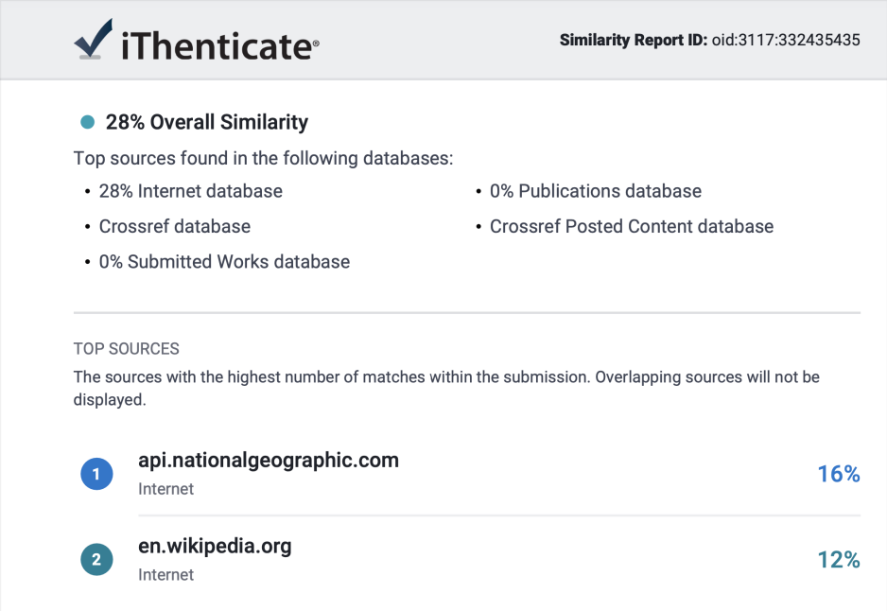Image resolution: width=887 pixels, height=611 pixels.
Task: Select 'Top sources found in the following databases' text
Action: point(264,158)
